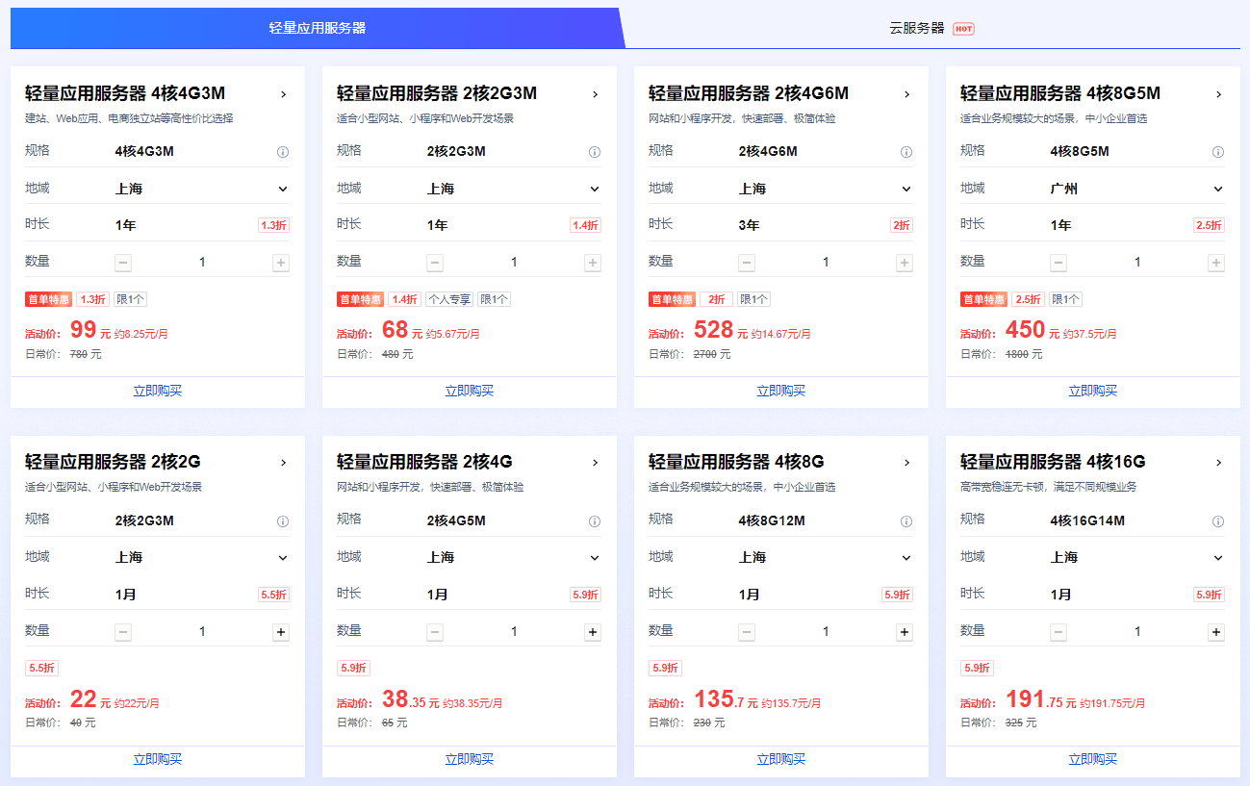Click the 轻量应用服务器 4核16G title

(1053, 462)
